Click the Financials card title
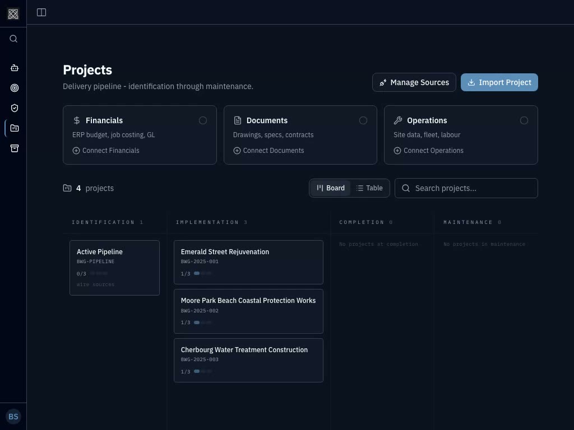Screen dimensions: 574x430 104,120
